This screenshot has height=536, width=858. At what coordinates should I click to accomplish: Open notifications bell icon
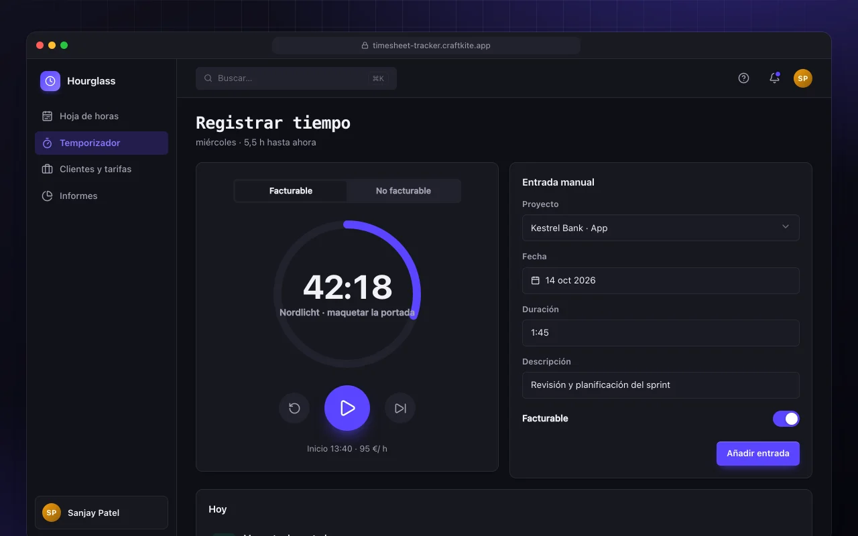coord(774,78)
